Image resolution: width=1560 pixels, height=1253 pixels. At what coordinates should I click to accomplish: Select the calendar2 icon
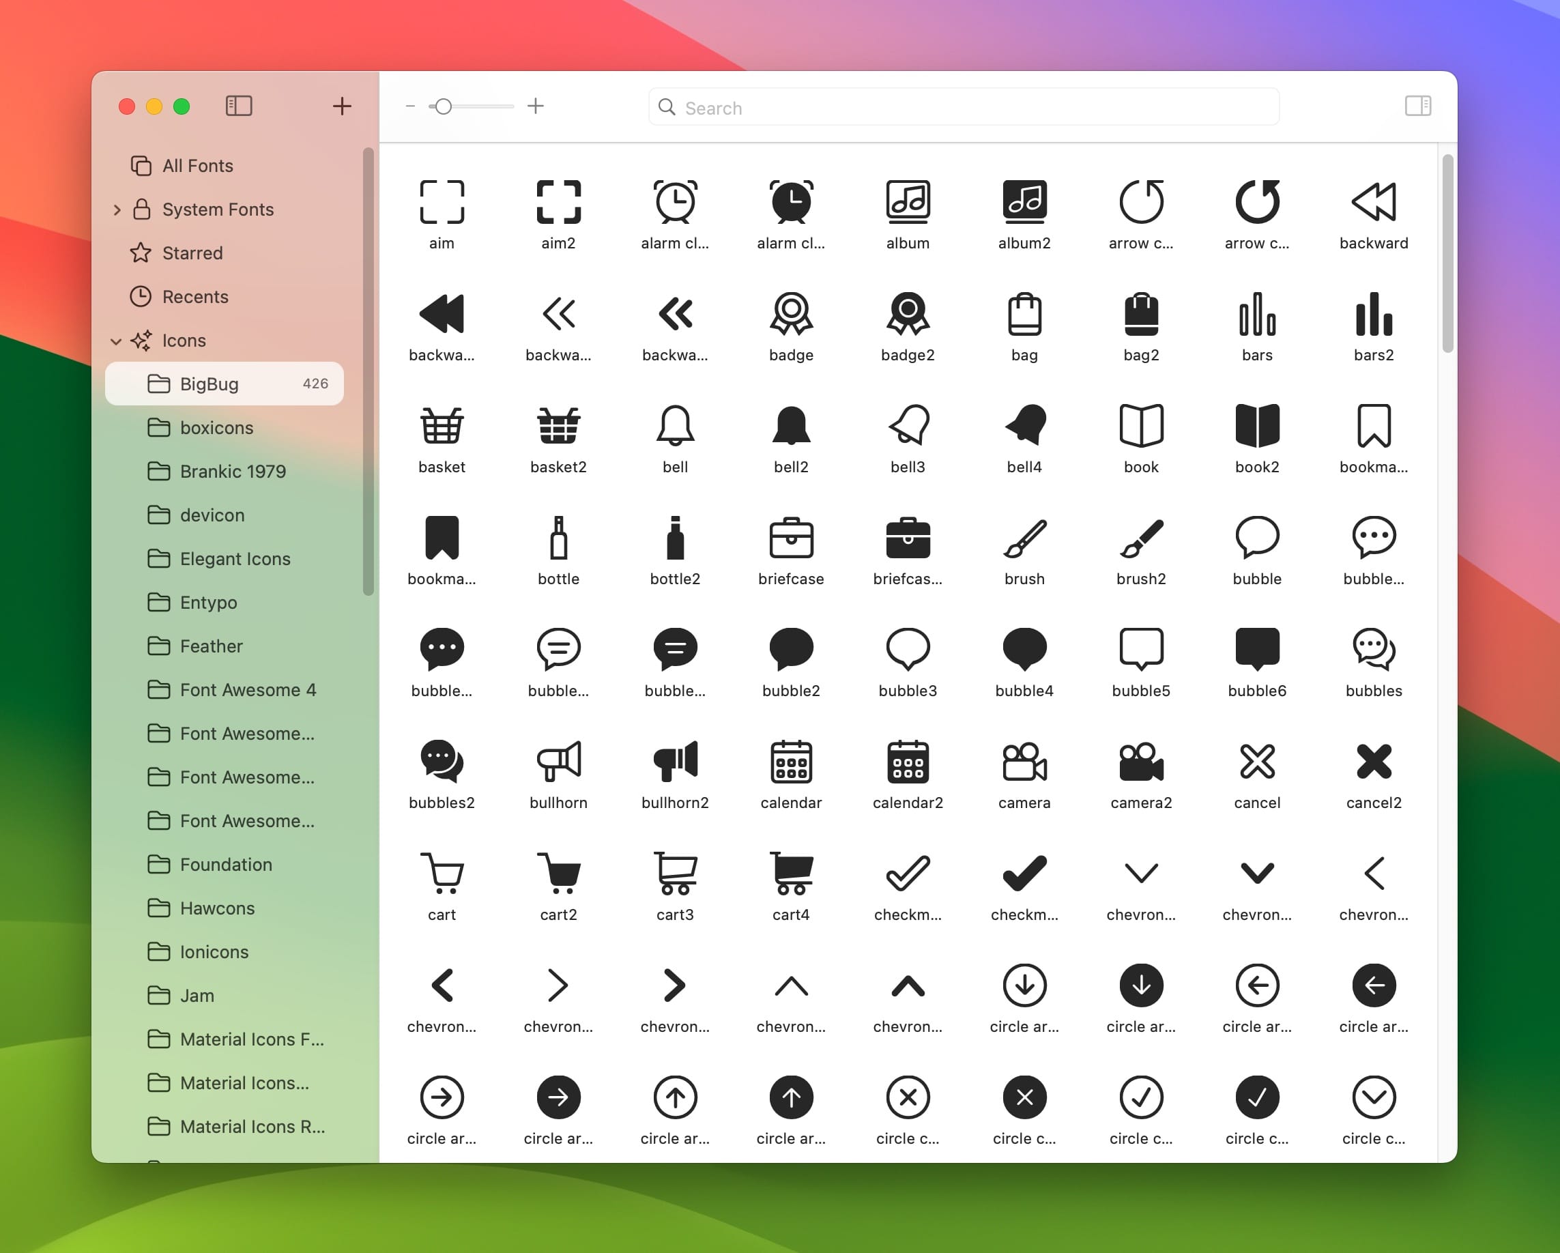click(x=908, y=761)
